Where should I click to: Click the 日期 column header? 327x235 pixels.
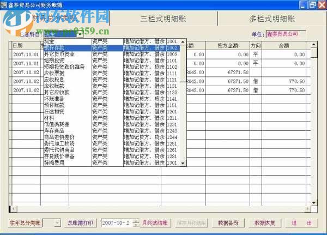click(x=26, y=45)
